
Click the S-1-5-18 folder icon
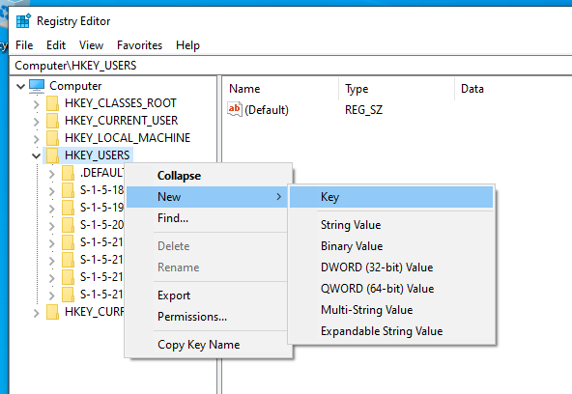click(x=68, y=190)
